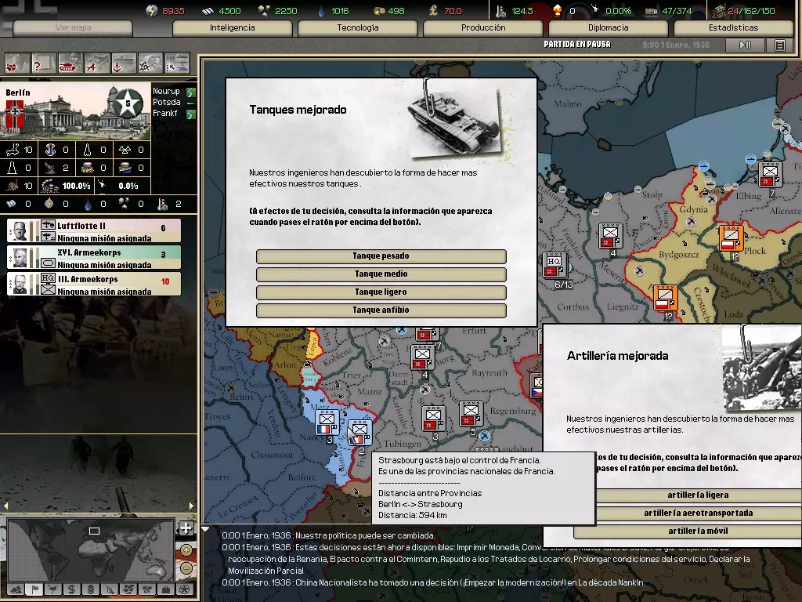Click the oil drop icon showing 1016
The width and height of the screenshot is (802, 602).
[x=321, y=10]
